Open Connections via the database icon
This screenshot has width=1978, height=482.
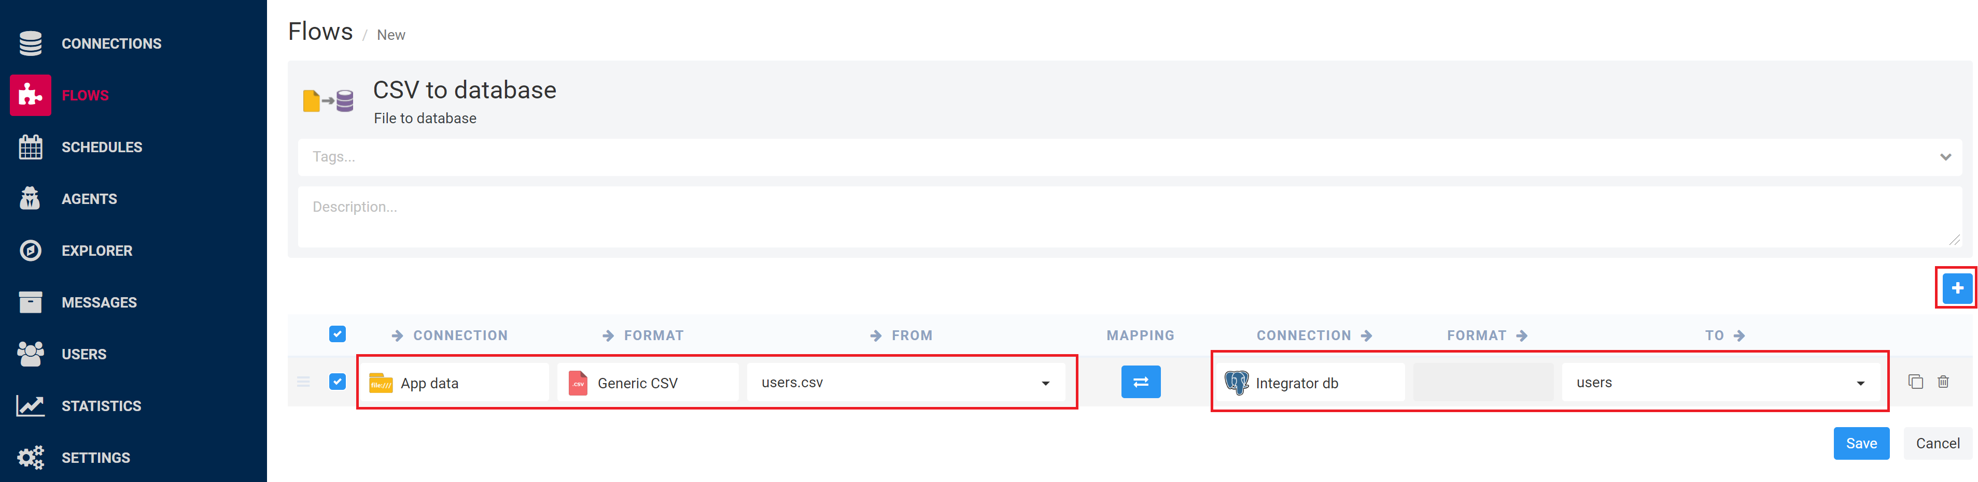pos(31,43)
